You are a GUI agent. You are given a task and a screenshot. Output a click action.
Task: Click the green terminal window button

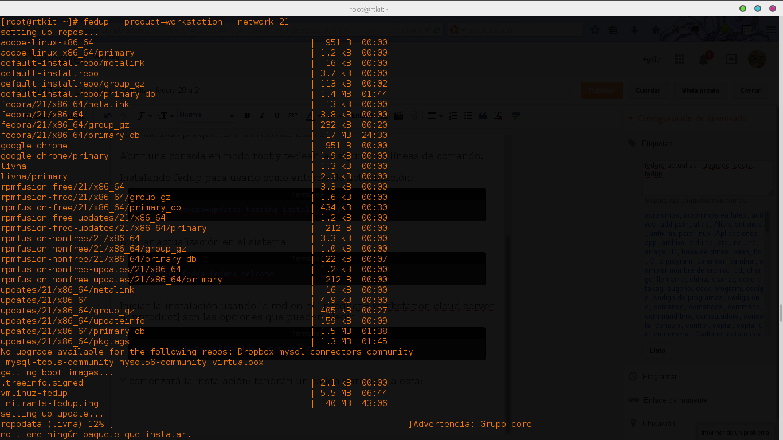click(743, 9)
